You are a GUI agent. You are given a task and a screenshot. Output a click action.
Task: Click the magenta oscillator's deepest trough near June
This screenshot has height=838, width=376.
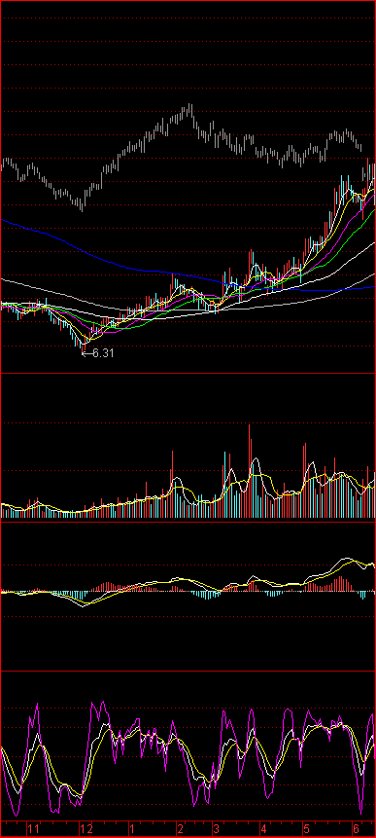[x=361, y=814]
